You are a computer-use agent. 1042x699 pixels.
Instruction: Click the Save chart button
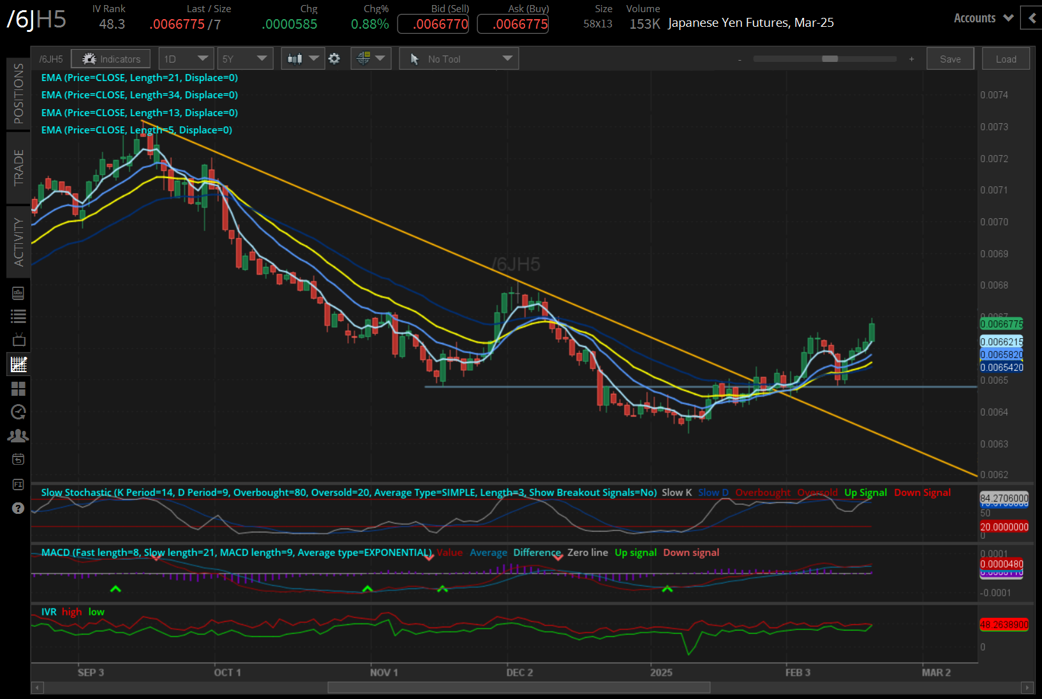pos(950,58)
